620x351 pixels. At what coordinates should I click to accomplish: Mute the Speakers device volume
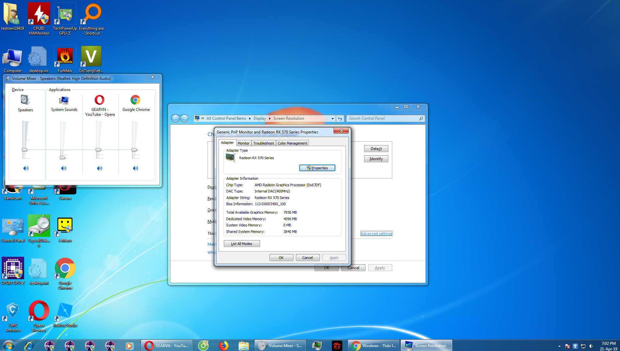point(26,168)
